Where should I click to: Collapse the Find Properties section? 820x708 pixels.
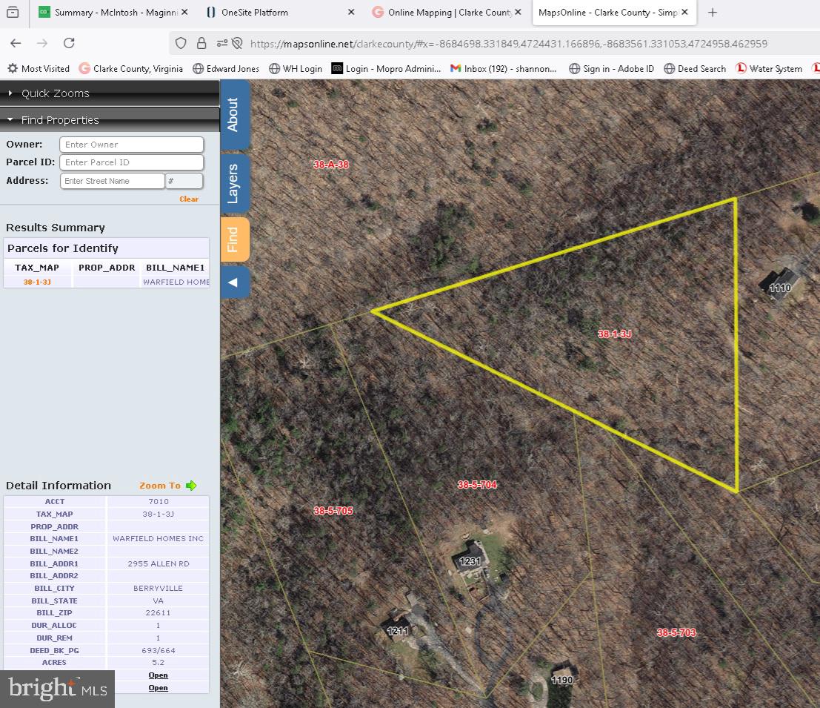click(59, 119)
